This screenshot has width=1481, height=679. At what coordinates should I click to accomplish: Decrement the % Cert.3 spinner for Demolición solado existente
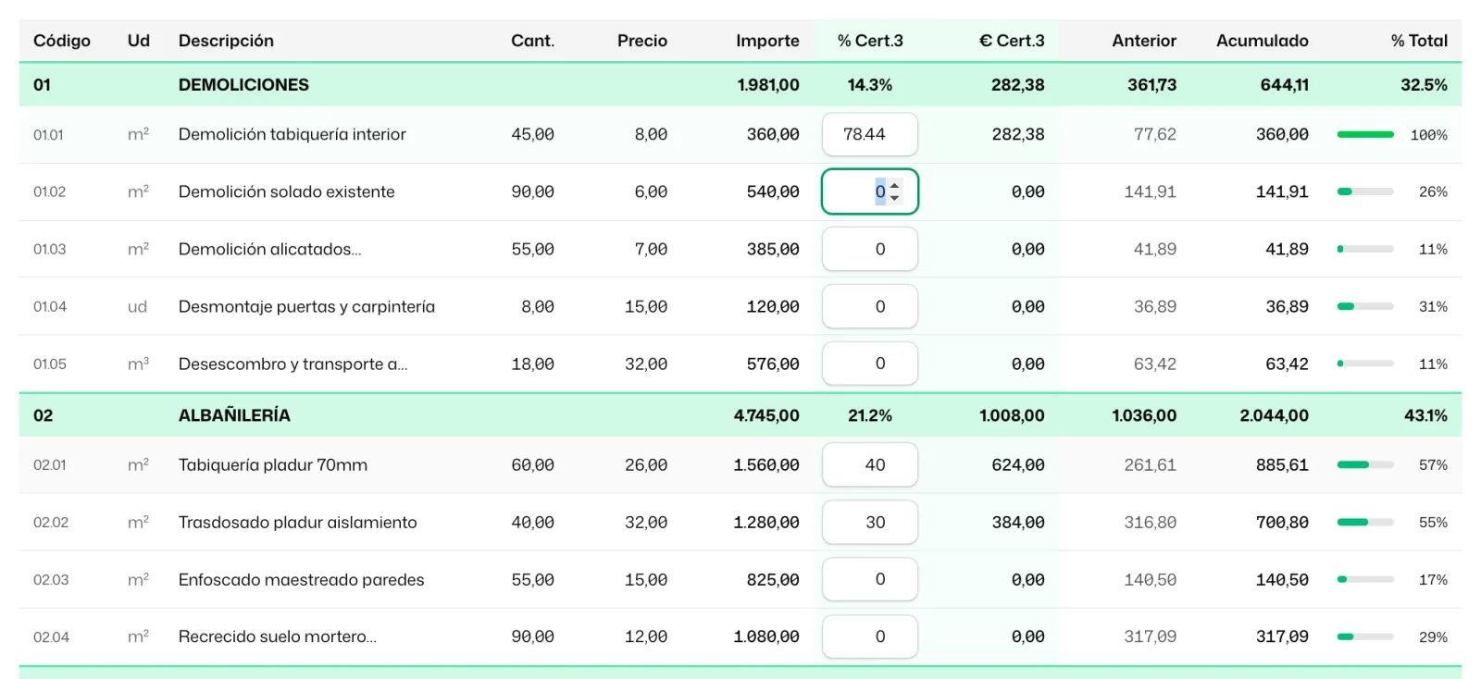(895, 198)
